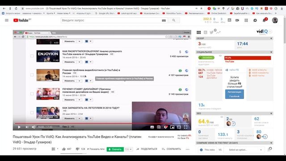The height and width of the screenshot is (161, 286).
Task: Open the on-screen keyboard in search box
Action: click(164, 21)
